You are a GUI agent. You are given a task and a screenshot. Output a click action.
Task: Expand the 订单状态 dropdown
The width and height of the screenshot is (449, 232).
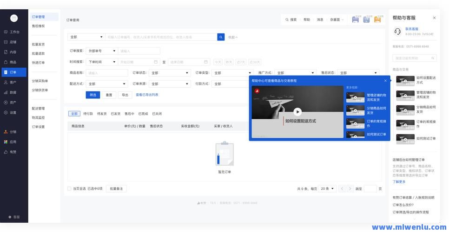click(169, 73)
